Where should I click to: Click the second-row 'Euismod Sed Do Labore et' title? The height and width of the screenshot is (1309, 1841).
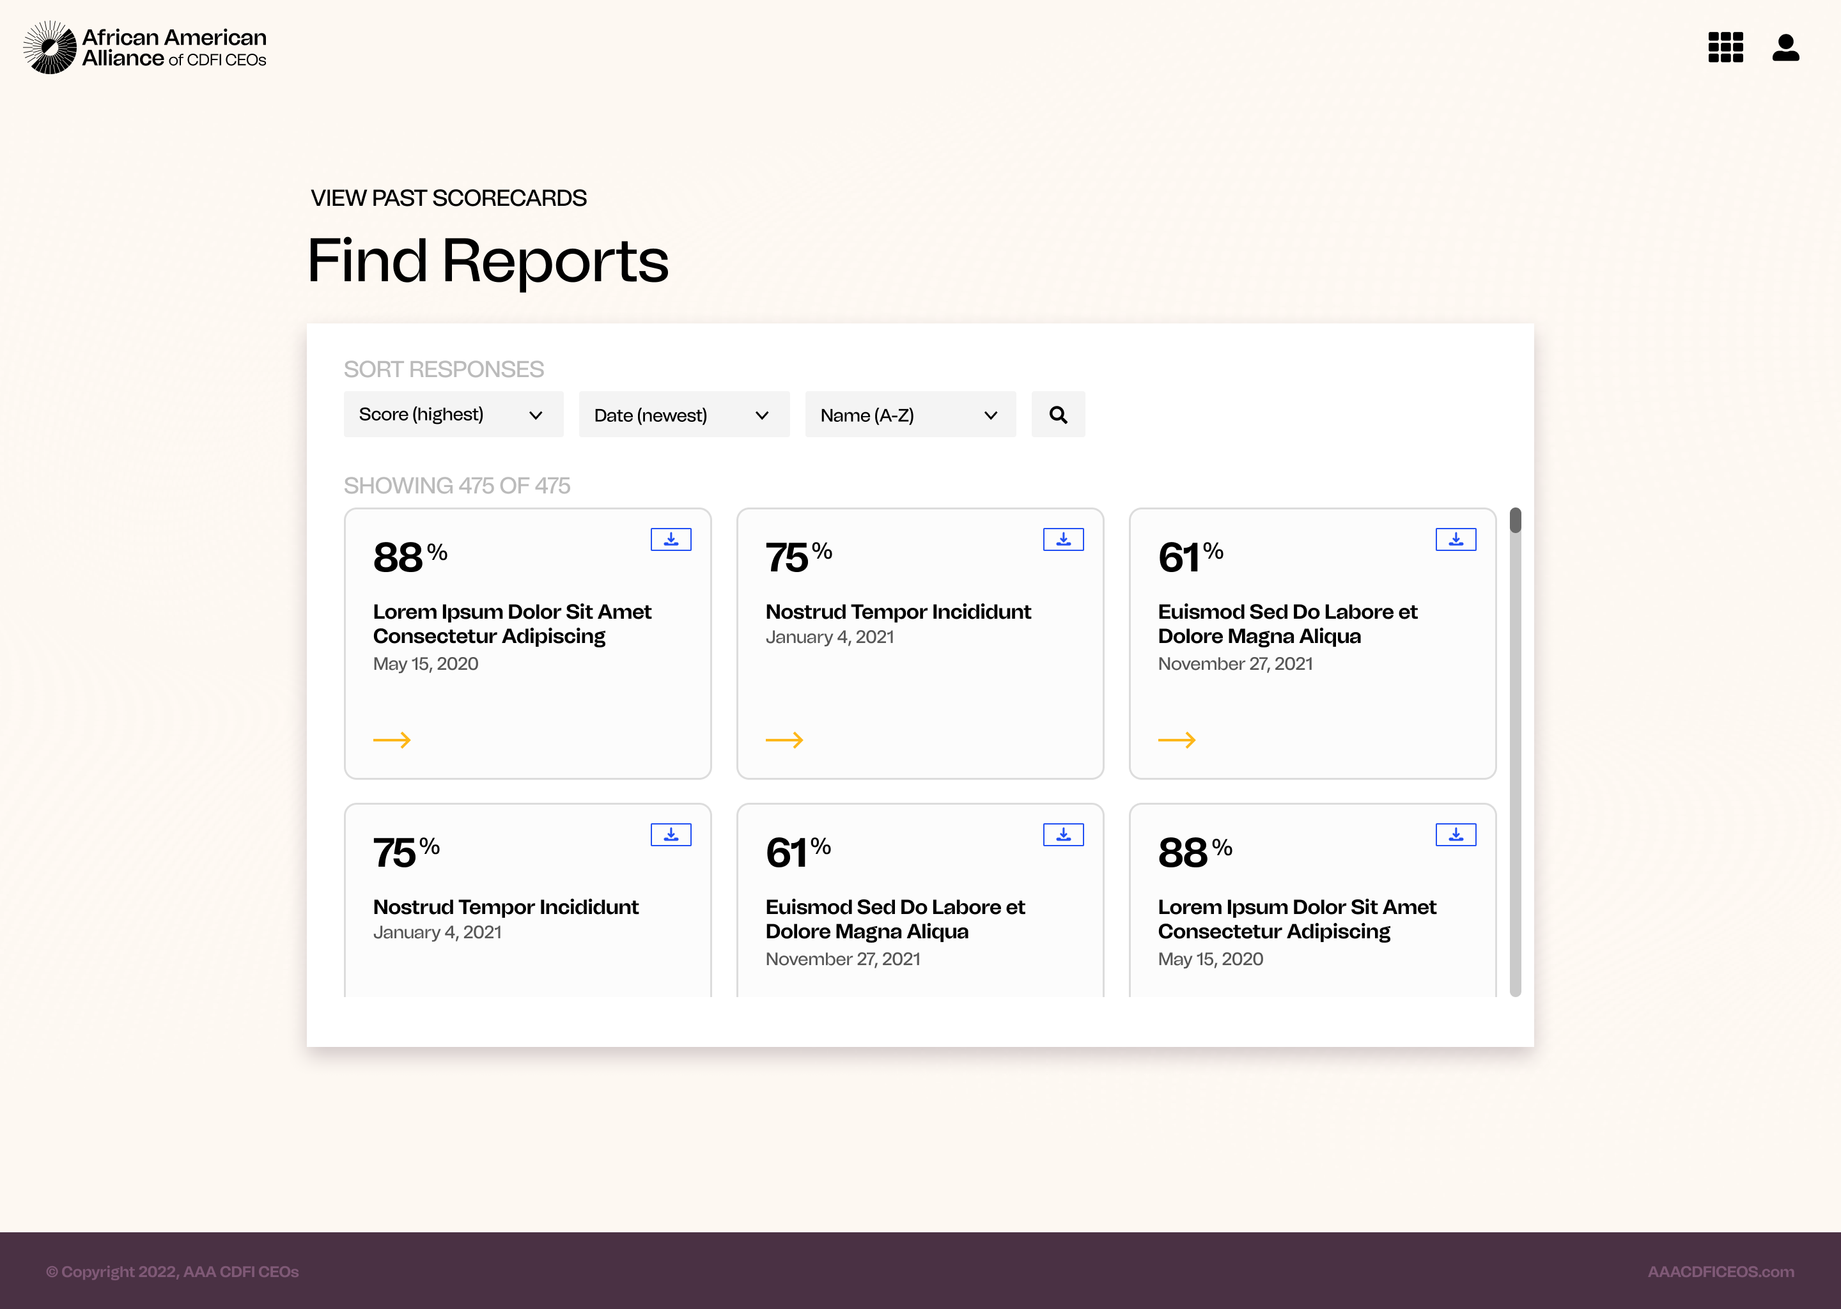(x=895, y=919)
